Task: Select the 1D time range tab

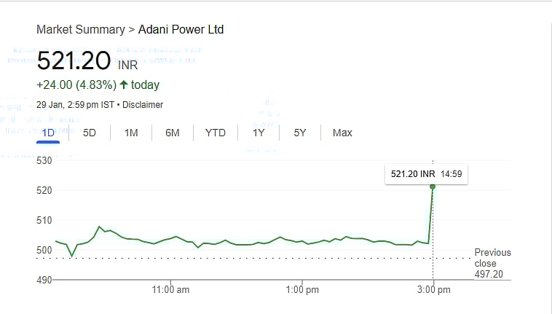Action: (x=49, y=133)
